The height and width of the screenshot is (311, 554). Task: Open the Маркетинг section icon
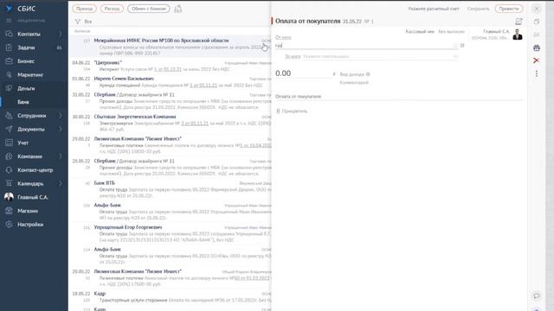[x=9, y=75]
